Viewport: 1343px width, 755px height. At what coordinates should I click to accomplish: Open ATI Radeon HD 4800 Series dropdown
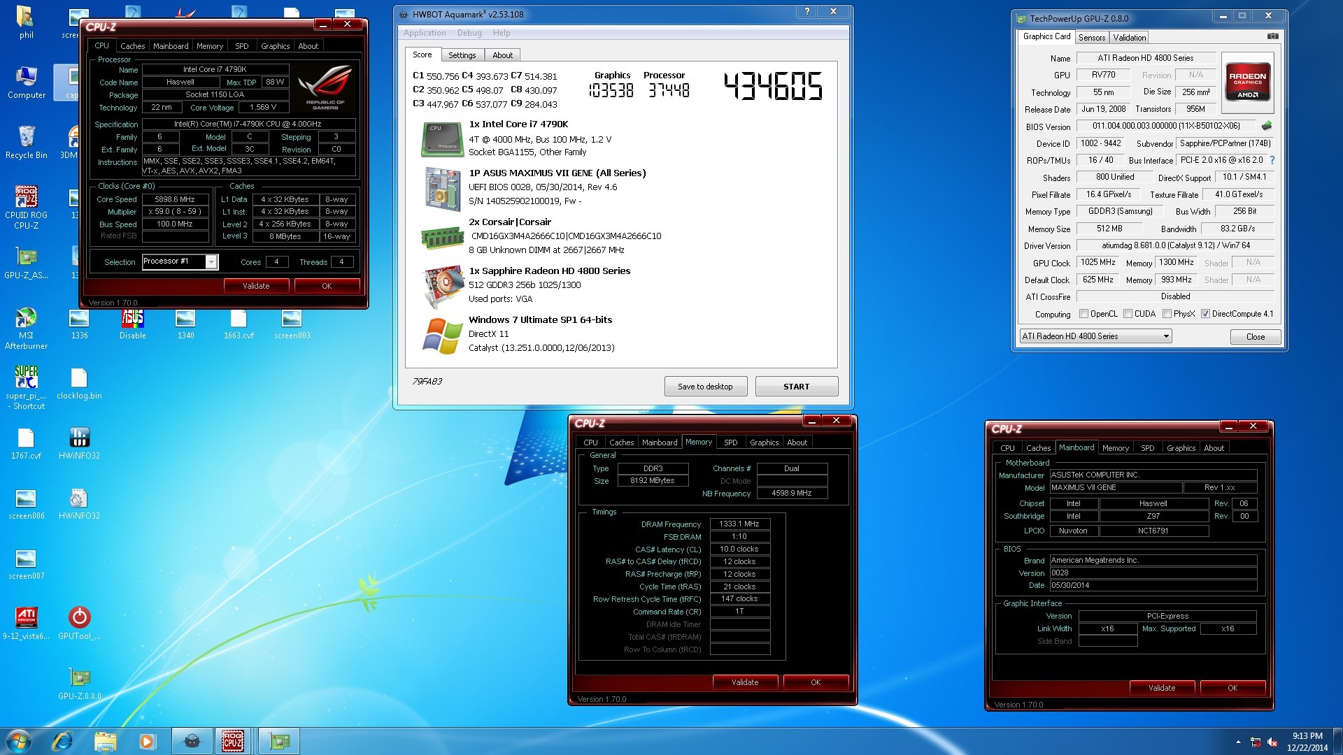pos(1095,336)
